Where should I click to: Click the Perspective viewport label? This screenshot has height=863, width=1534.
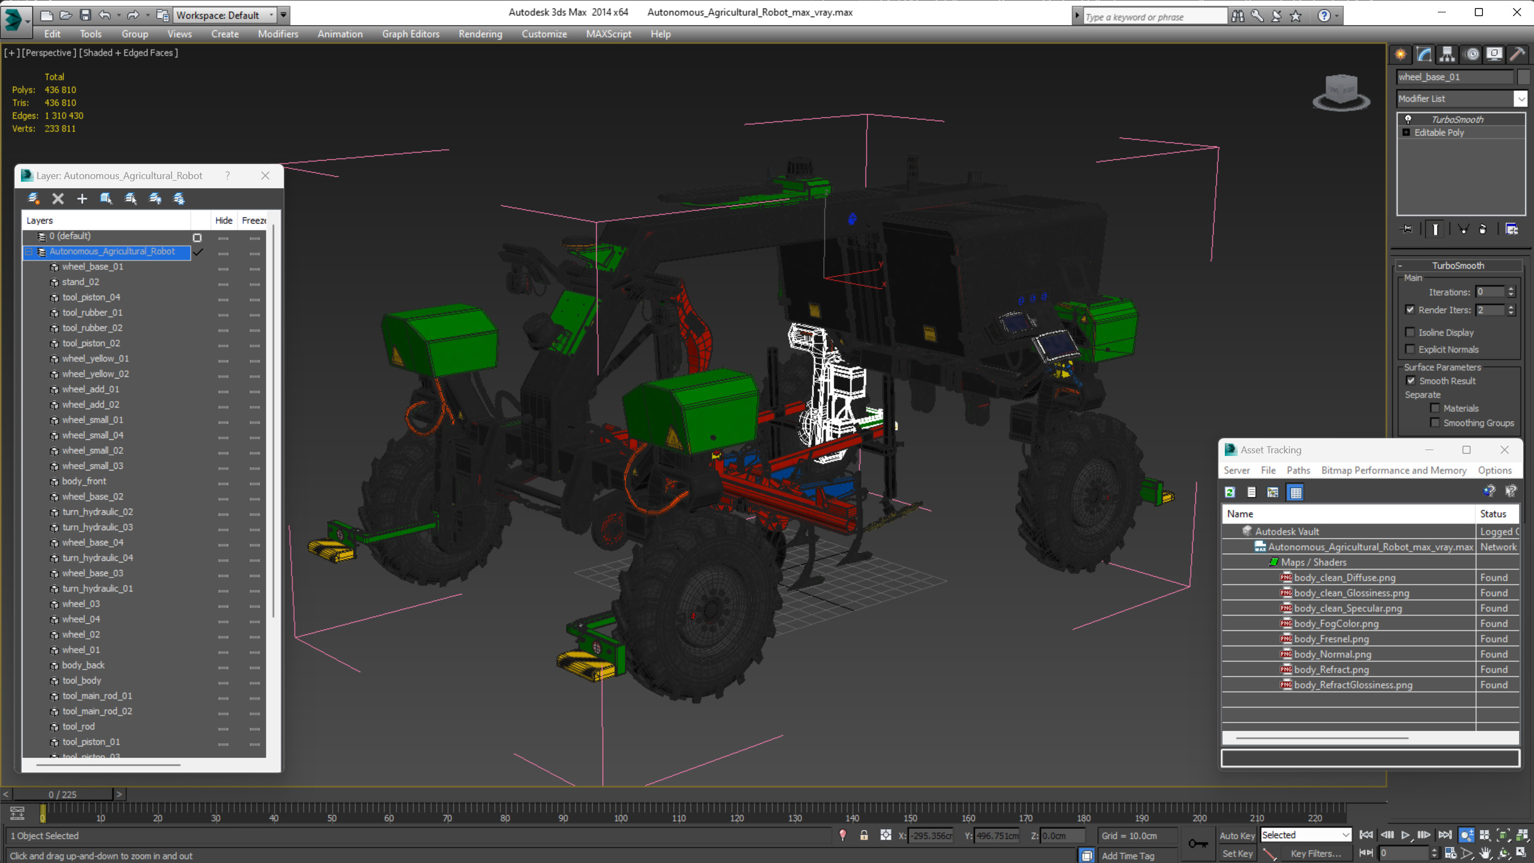coord(49,52)
